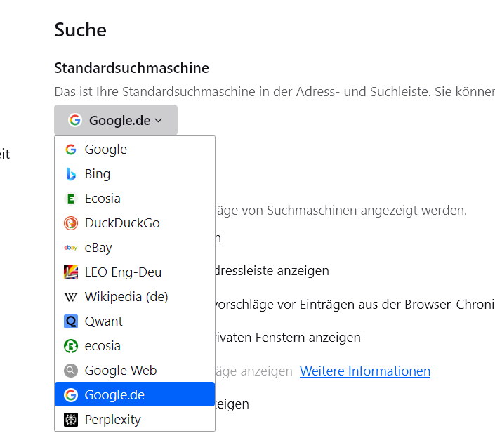Viewport: 495px width, 438px height.
Task: Click the eBay logo icon
Action: (71, 248)
